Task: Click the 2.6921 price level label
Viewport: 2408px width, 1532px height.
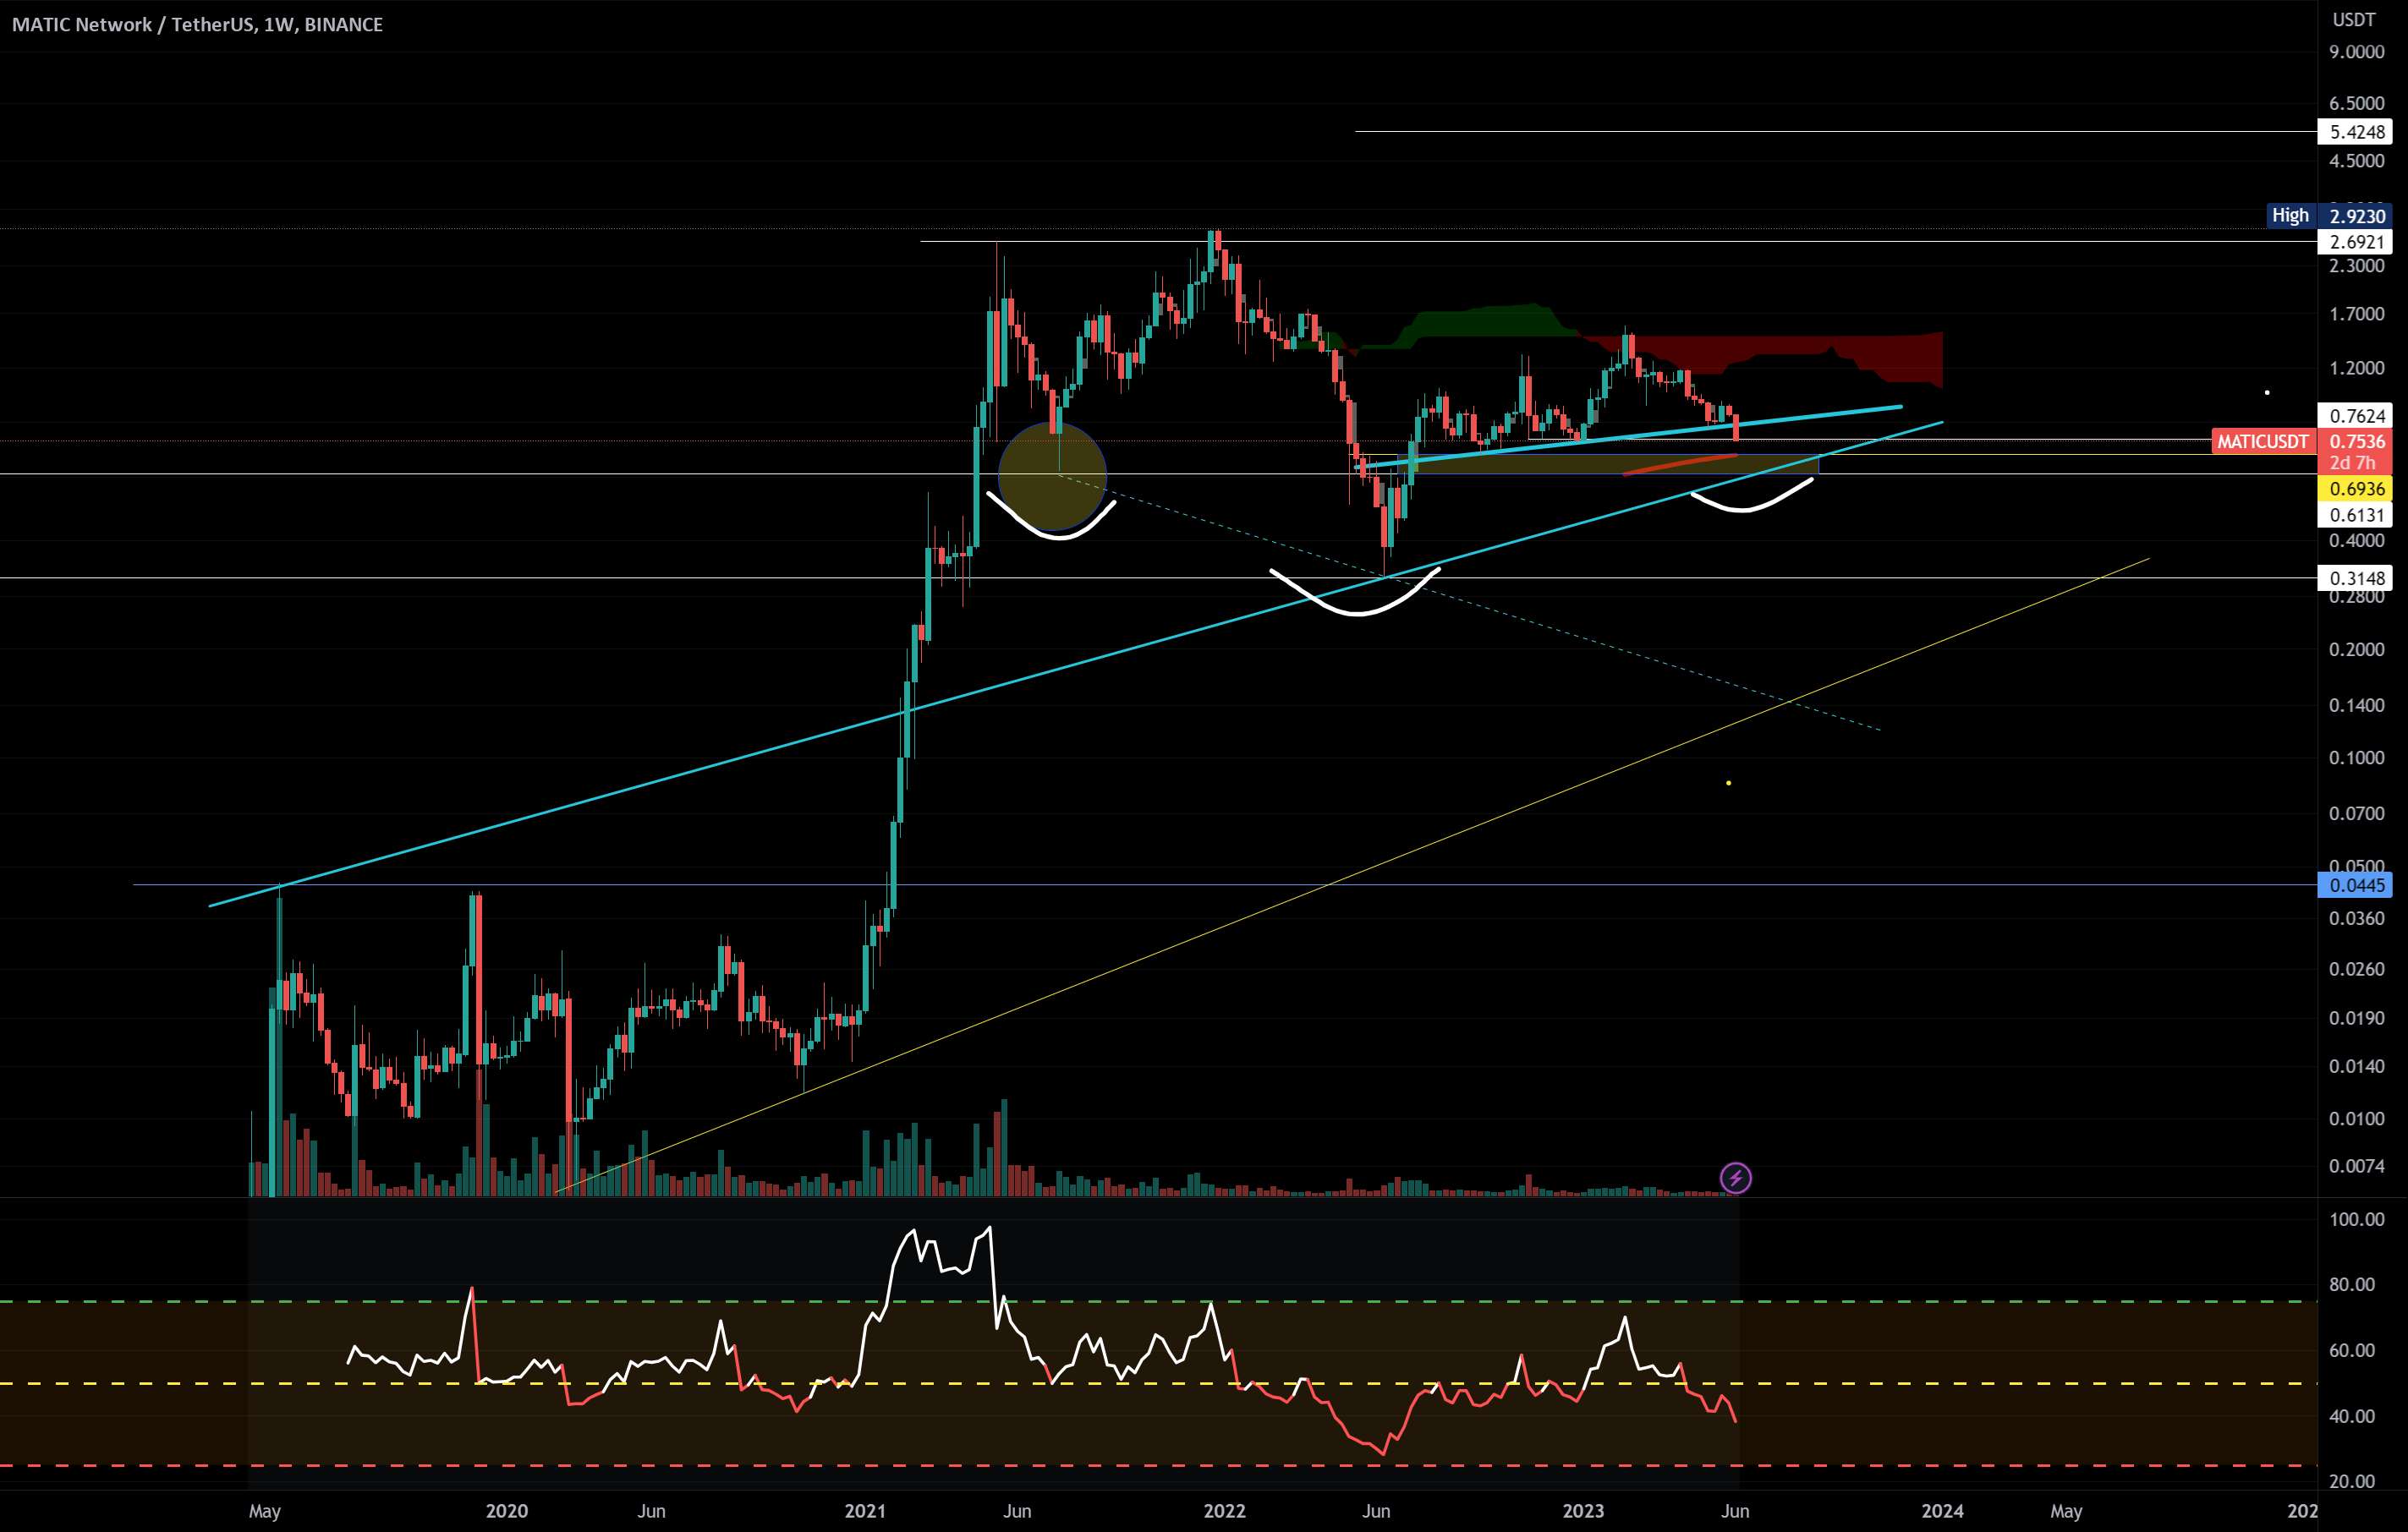Action: pos(2356,242)
